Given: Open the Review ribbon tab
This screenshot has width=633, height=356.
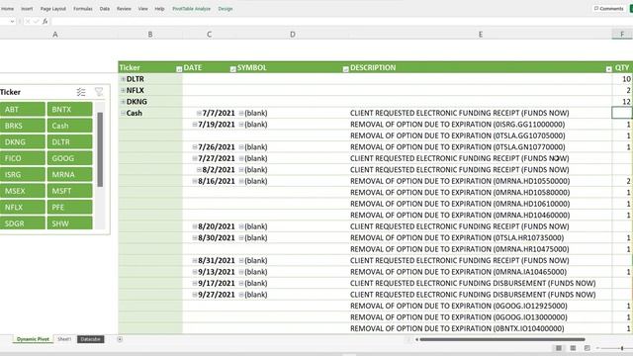Looking at the screenshot, I should [124, 9].
